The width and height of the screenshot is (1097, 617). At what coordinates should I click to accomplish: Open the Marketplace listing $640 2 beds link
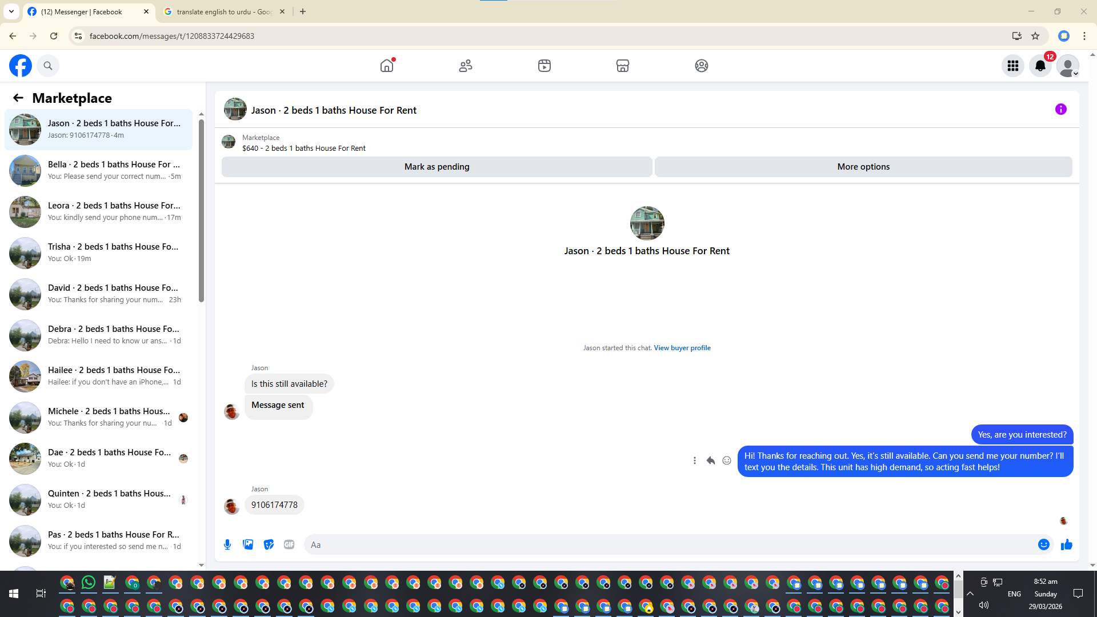[x=304, y=149]
